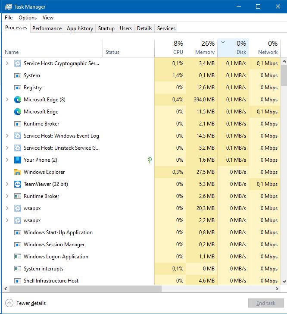Open the View menu

coord(48,18)
